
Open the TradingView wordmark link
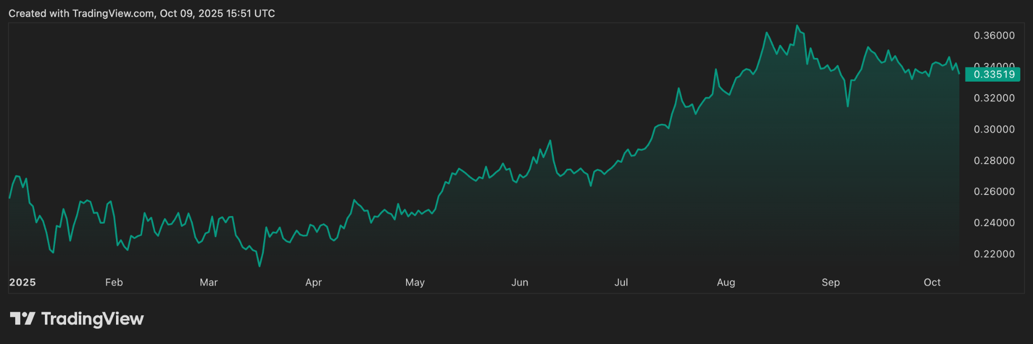click(92, 319)
